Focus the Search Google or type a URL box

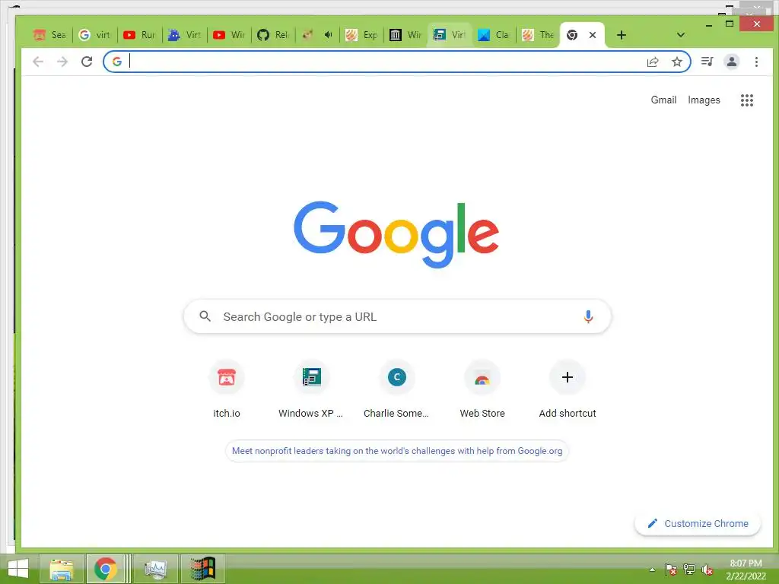pyautogui.click(x=397, y=316)
